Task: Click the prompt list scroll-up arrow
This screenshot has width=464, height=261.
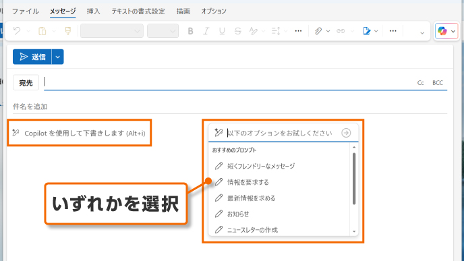Action: coord(354,148)
